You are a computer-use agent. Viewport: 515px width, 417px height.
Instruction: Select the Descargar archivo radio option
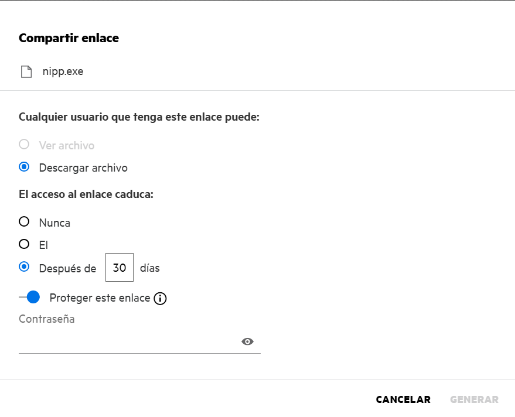click(x=24, y=167)
